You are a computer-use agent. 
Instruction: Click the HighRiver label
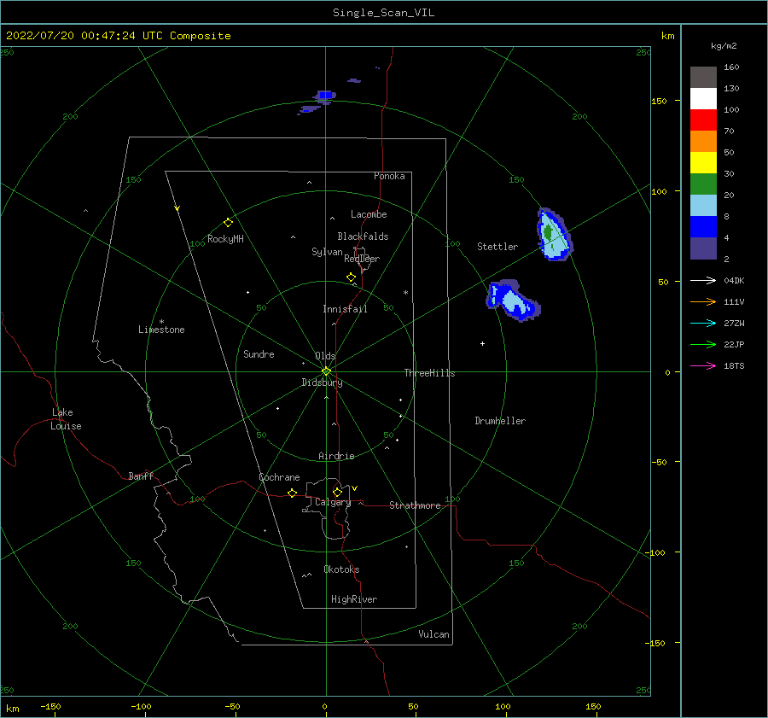[354, 599]
